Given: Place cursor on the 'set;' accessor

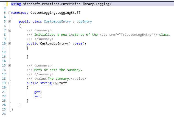Looking at the screenshot, I should click(x=38, y=96).
